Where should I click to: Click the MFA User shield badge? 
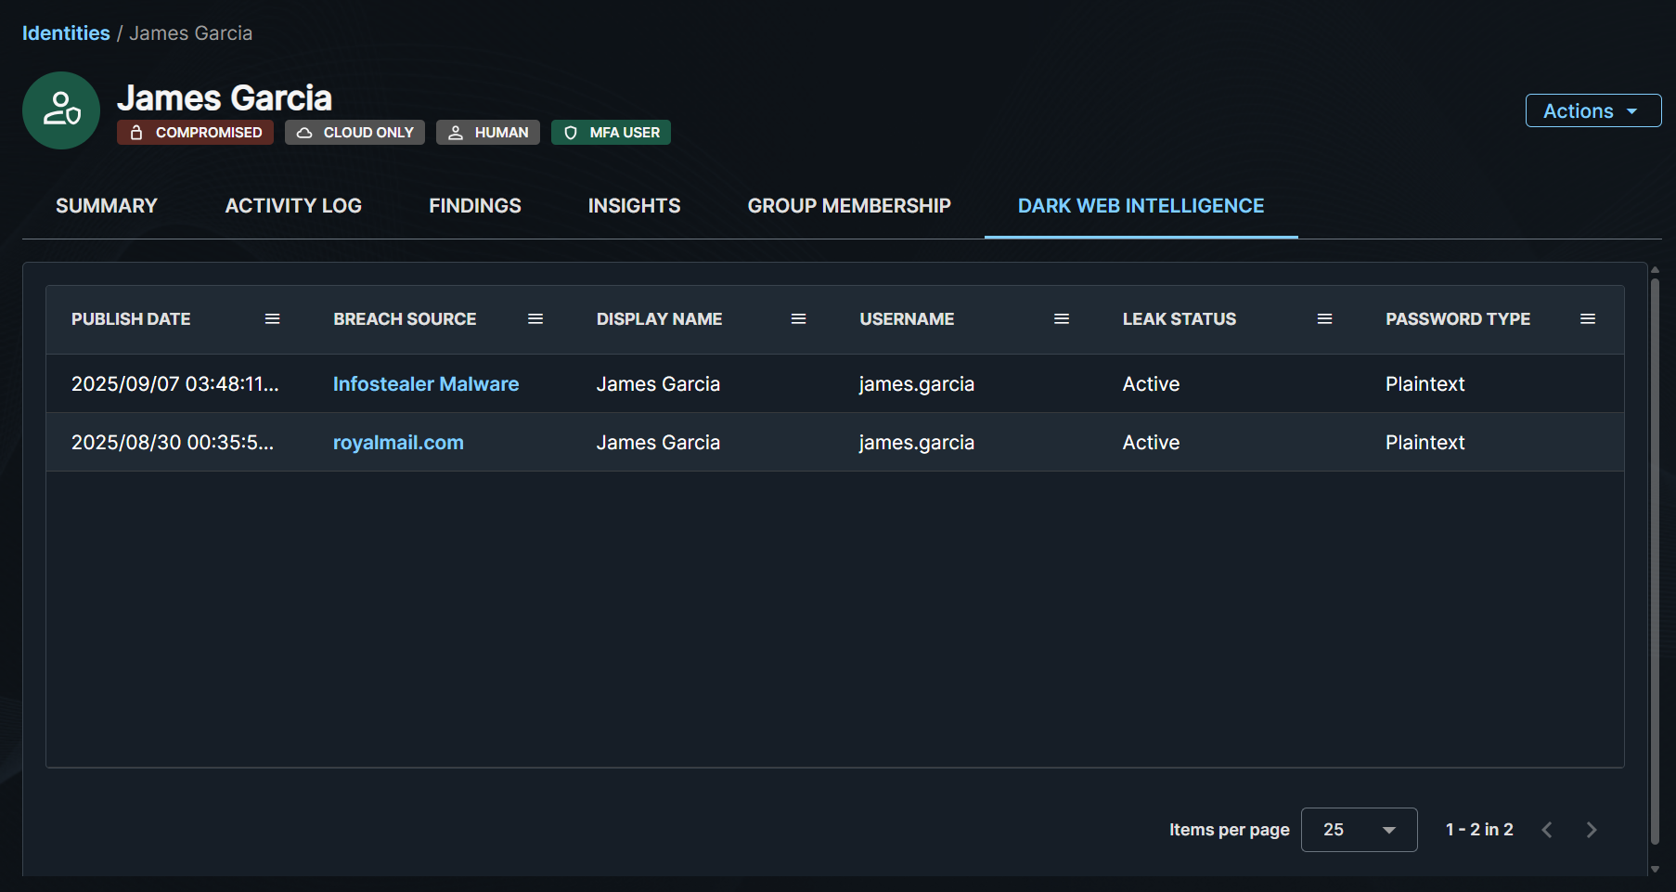coord(611,133)
